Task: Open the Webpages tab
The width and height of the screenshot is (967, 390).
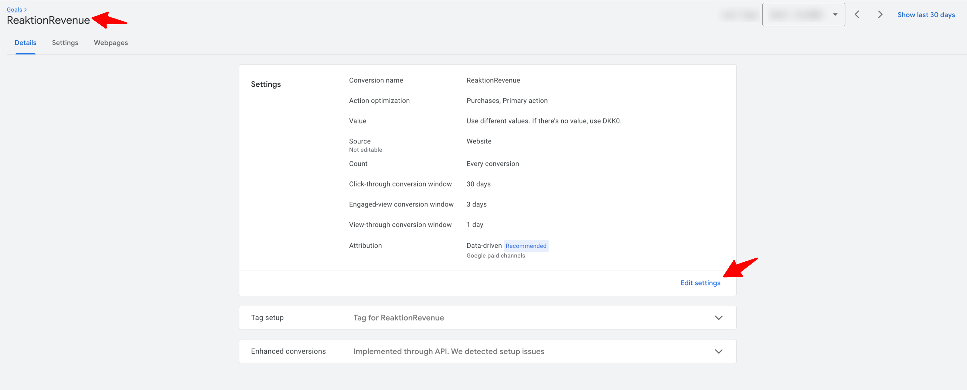Action: pos(111,43)
